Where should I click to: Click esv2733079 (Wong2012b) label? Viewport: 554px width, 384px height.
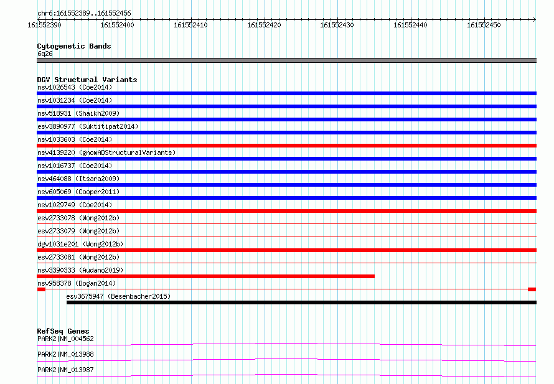pyautogui.click(x=78, y=231)
